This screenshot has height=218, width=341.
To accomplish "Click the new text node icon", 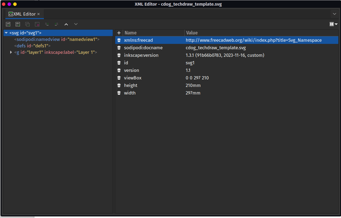I will (18, 24).
